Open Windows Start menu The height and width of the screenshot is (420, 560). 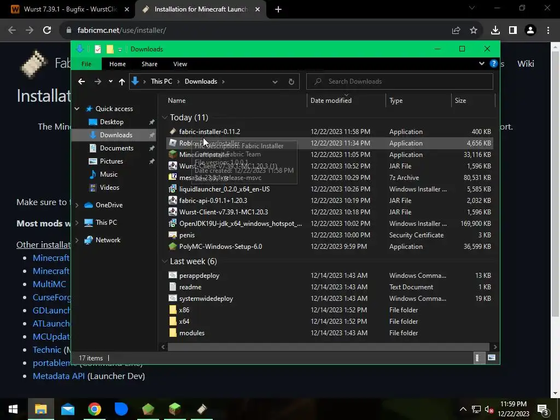tap(13, 409)
